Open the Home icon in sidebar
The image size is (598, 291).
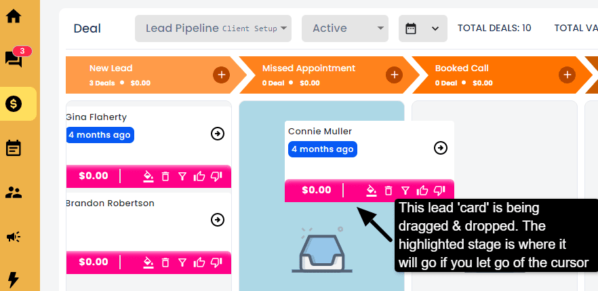pyautogui.click(x=14, y=16)
